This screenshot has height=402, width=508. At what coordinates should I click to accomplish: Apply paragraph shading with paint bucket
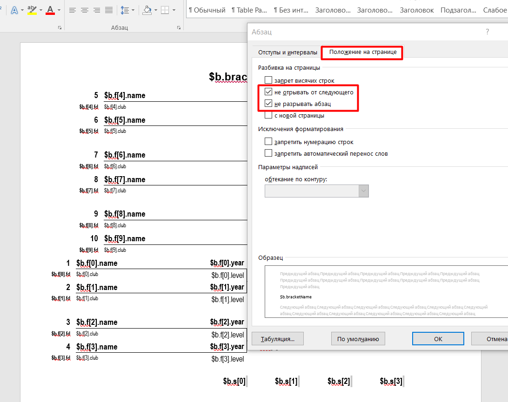click(147, 10)
